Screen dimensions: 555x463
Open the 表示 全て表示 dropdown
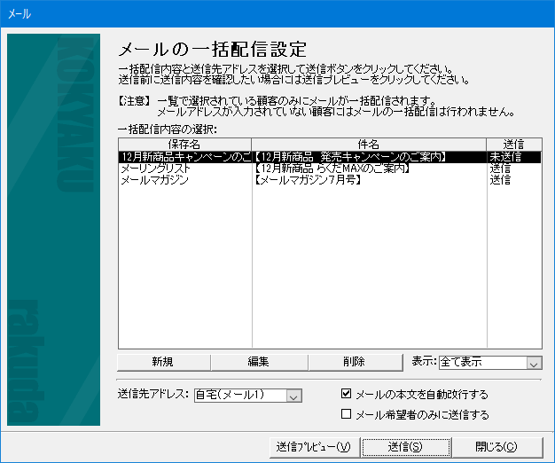coord(533,363)
